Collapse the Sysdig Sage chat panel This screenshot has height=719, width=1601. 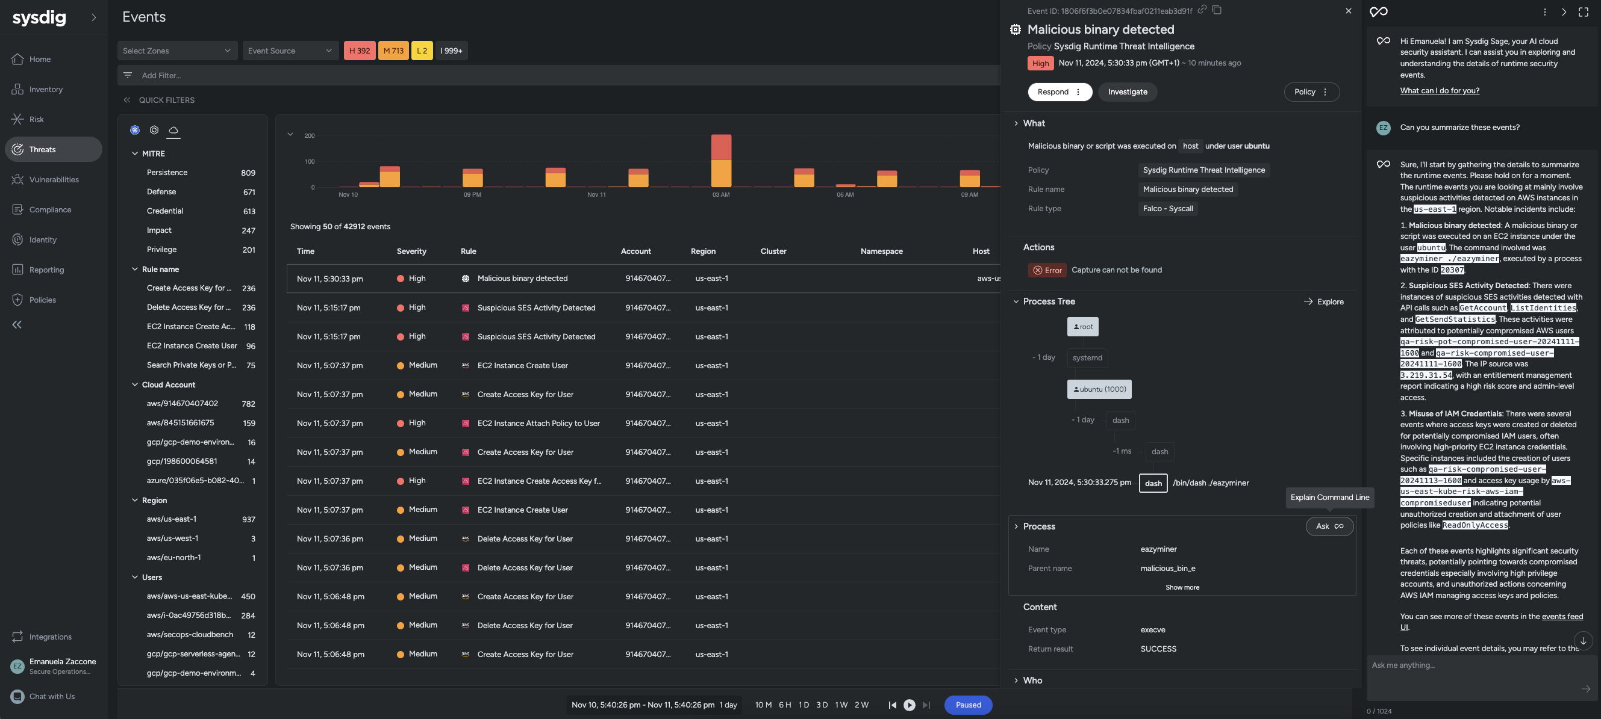[x=1564, y=12]
